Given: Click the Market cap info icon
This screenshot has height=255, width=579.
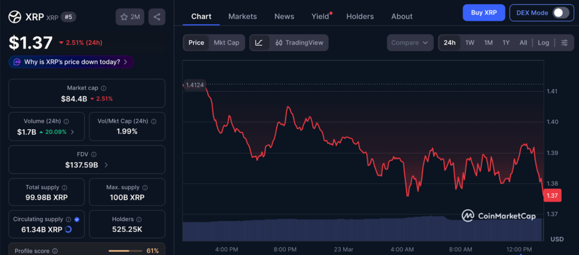Looking at the screenshot, I should [103, 88].
